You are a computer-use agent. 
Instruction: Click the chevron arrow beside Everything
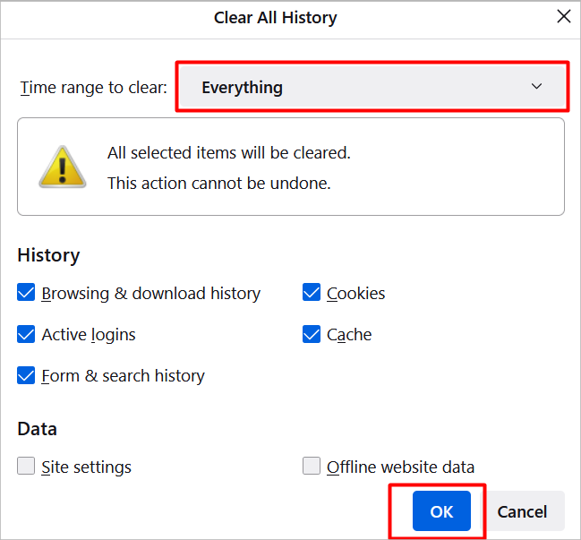pyautogui.click(x=537, y=87)
